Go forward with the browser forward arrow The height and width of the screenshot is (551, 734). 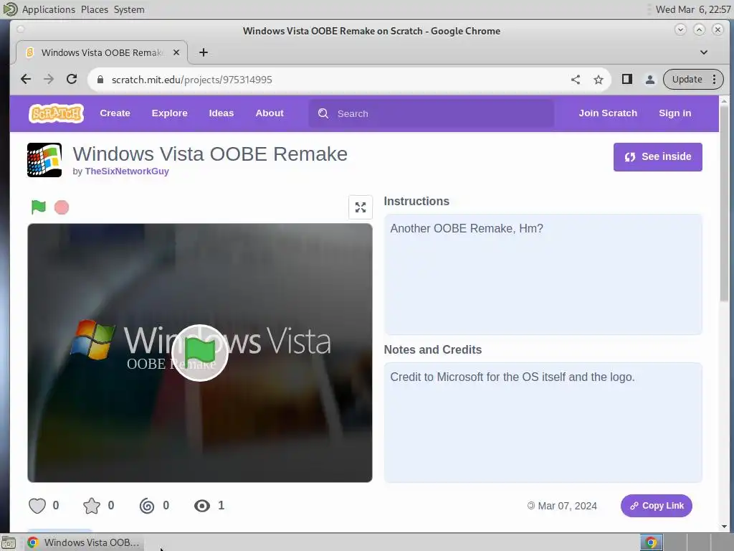click(x=49, y=79)
